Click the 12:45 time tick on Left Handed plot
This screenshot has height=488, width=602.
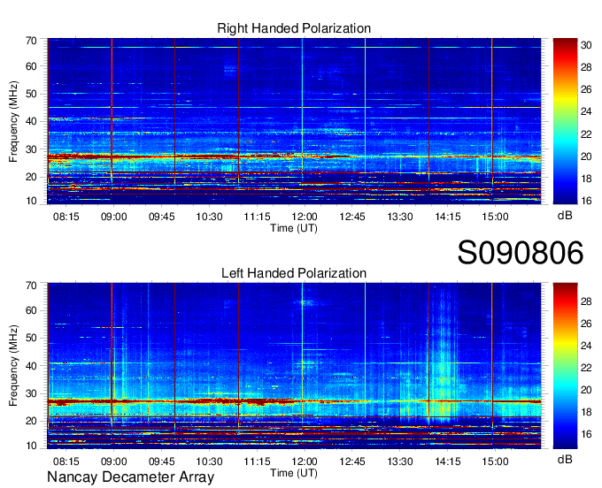coord(352,461)
